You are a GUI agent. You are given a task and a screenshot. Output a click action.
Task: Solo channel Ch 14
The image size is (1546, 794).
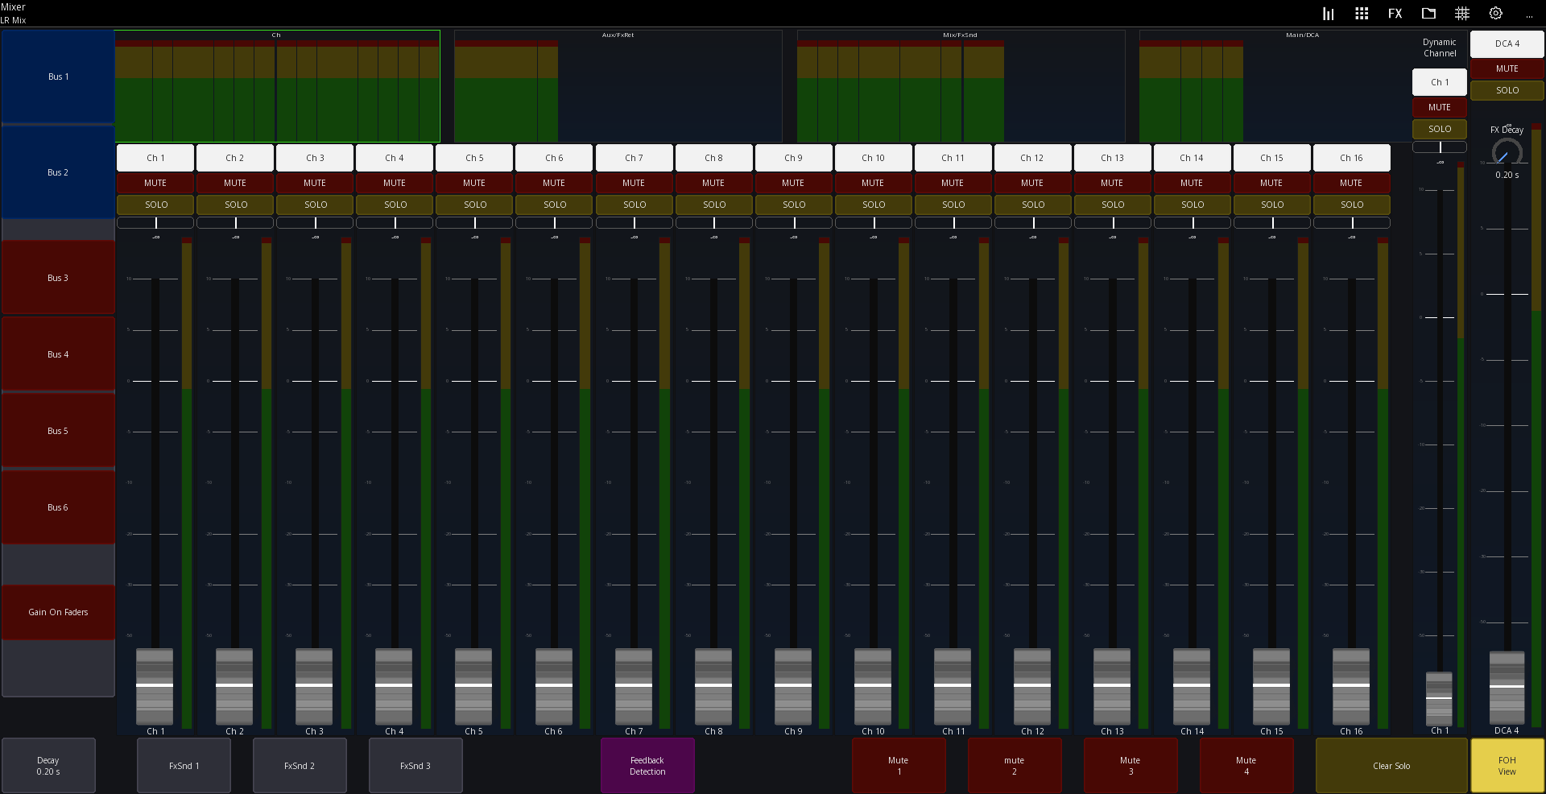pyautogui.click(x=1192, y=205)
